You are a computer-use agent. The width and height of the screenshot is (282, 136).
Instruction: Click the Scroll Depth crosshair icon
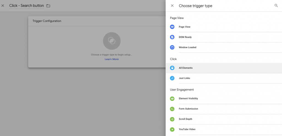(172, 119)
